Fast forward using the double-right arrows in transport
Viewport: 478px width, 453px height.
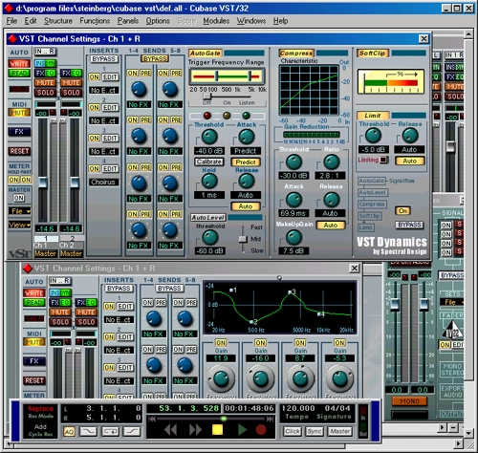pos(195,430)
